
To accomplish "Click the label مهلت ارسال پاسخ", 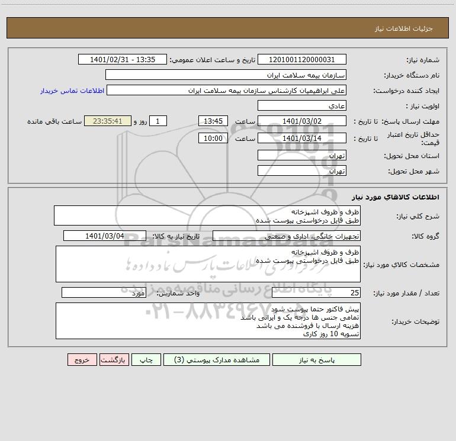I will [x=410, y=121].
